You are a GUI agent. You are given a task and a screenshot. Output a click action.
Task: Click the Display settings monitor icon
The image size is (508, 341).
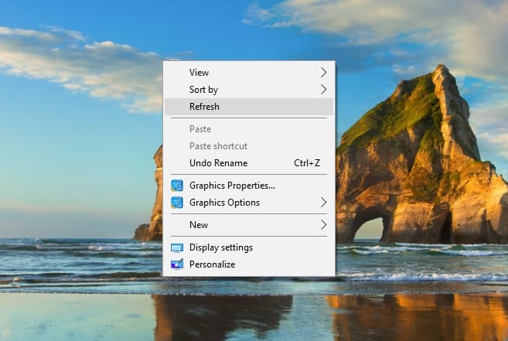[x=176, y=247]
